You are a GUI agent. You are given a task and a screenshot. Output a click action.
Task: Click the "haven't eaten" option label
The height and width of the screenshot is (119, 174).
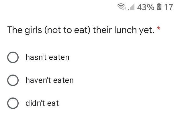tap(50, 80)
